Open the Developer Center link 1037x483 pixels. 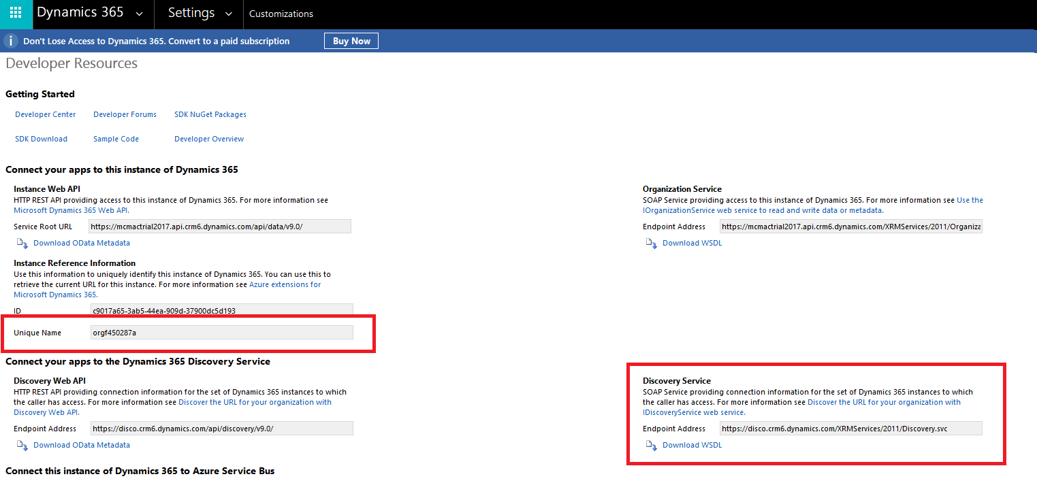(x=46, y=114)
